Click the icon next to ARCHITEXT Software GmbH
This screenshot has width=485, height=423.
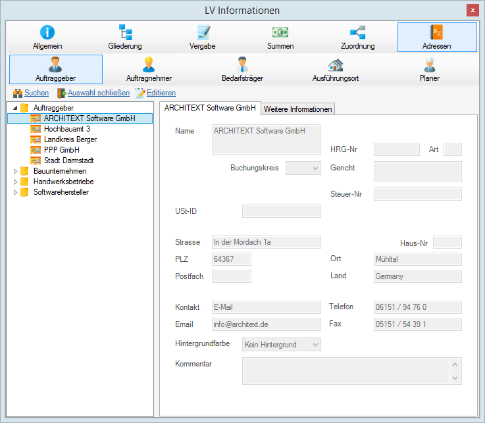click(36, 118)
